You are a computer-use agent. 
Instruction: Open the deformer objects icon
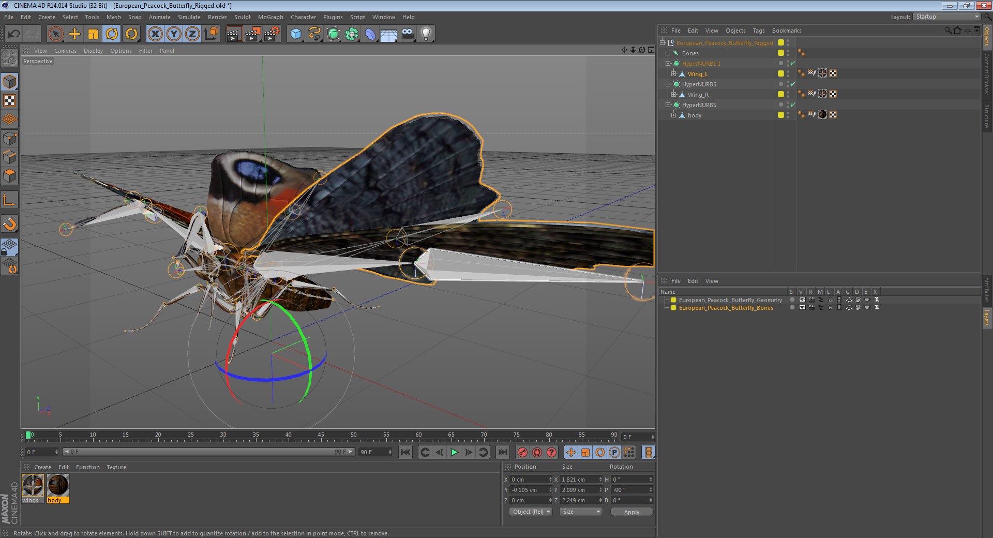point(370,34)
